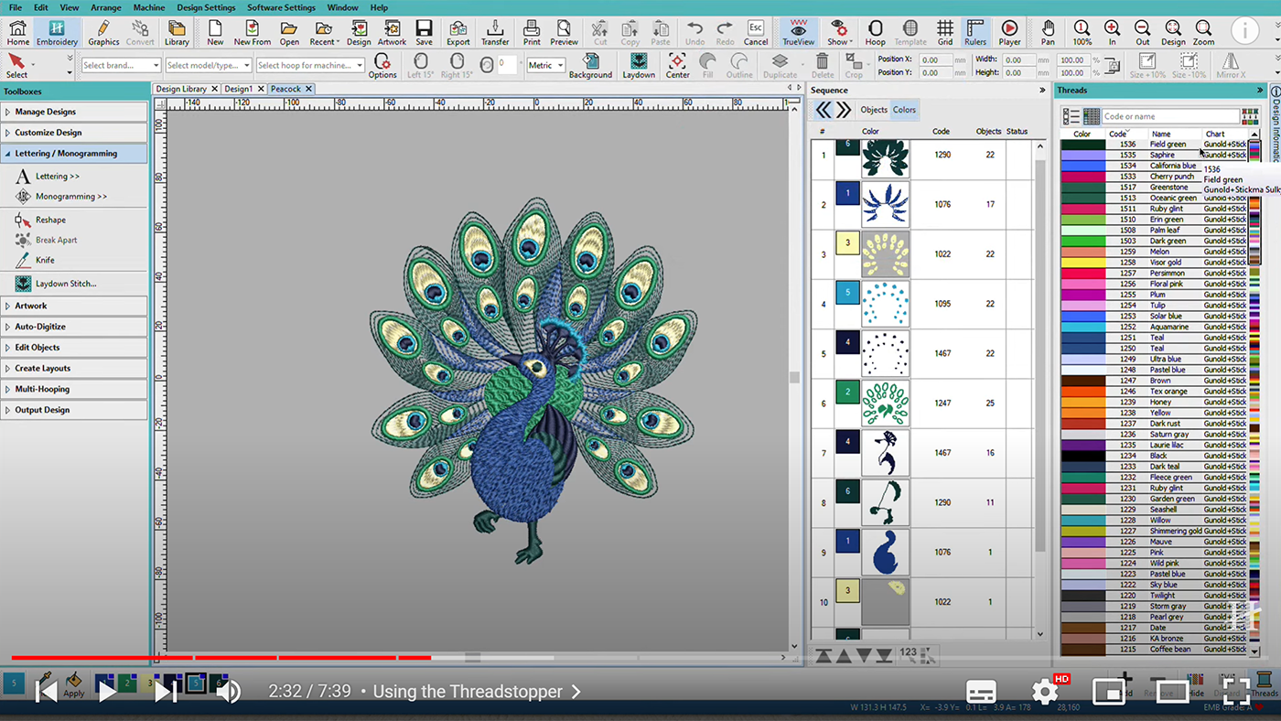Click the Reshape tool
1281x721 pixels.
coord(49,220)
